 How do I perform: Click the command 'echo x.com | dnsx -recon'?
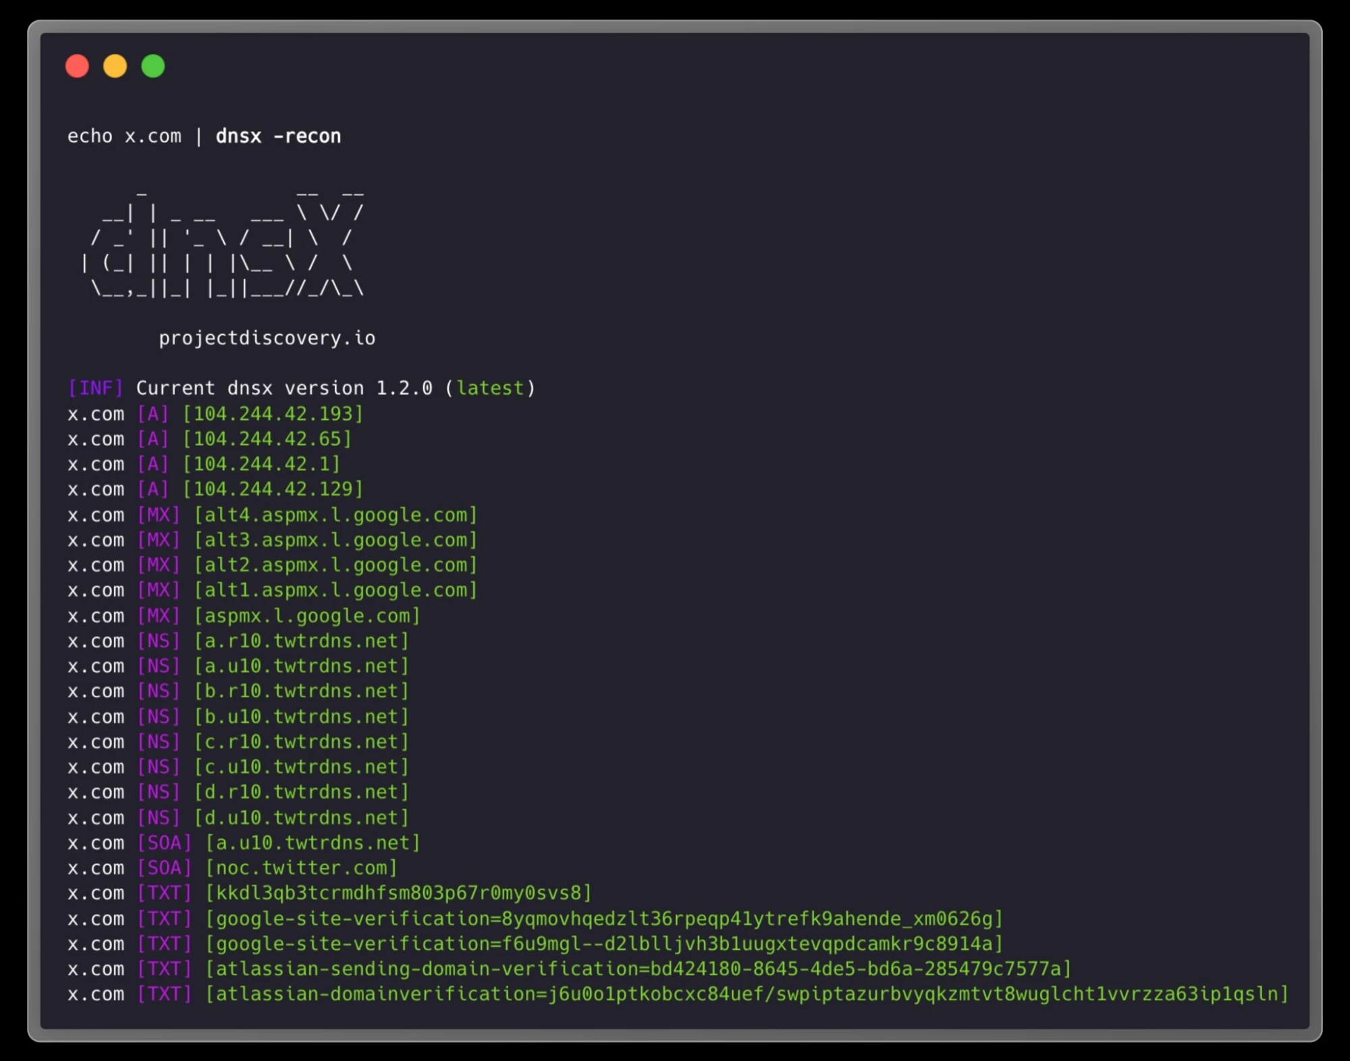pos(204,136)
